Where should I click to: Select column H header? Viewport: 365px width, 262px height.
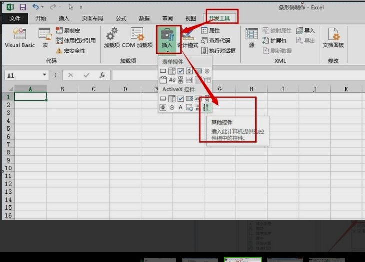pyautogui.click(x=251, y=89)
